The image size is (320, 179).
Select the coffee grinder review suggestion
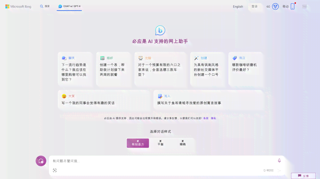click(245, 69)
